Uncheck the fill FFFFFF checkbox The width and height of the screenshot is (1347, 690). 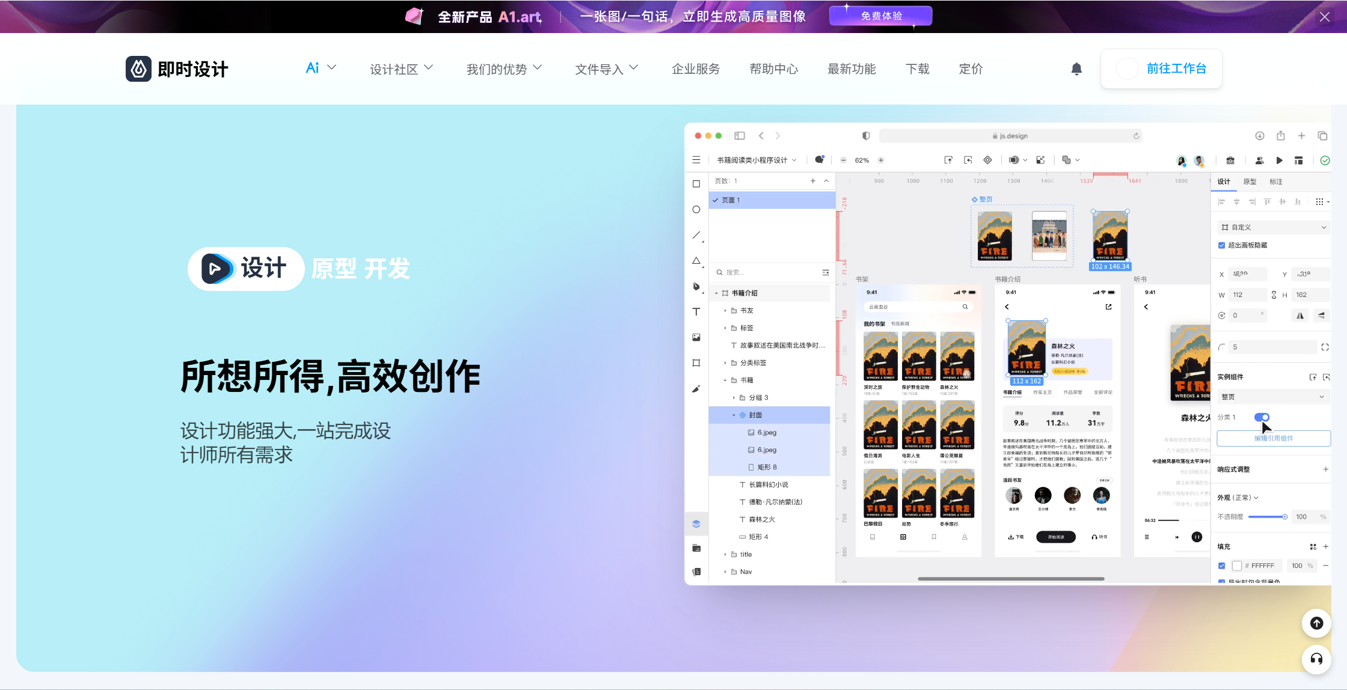pos(1221,566)
